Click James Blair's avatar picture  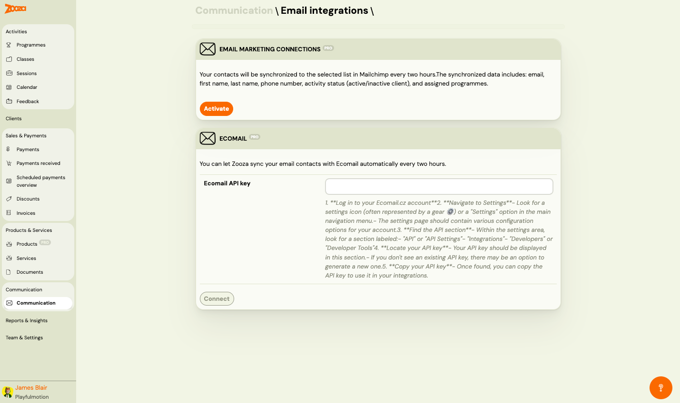7,392
